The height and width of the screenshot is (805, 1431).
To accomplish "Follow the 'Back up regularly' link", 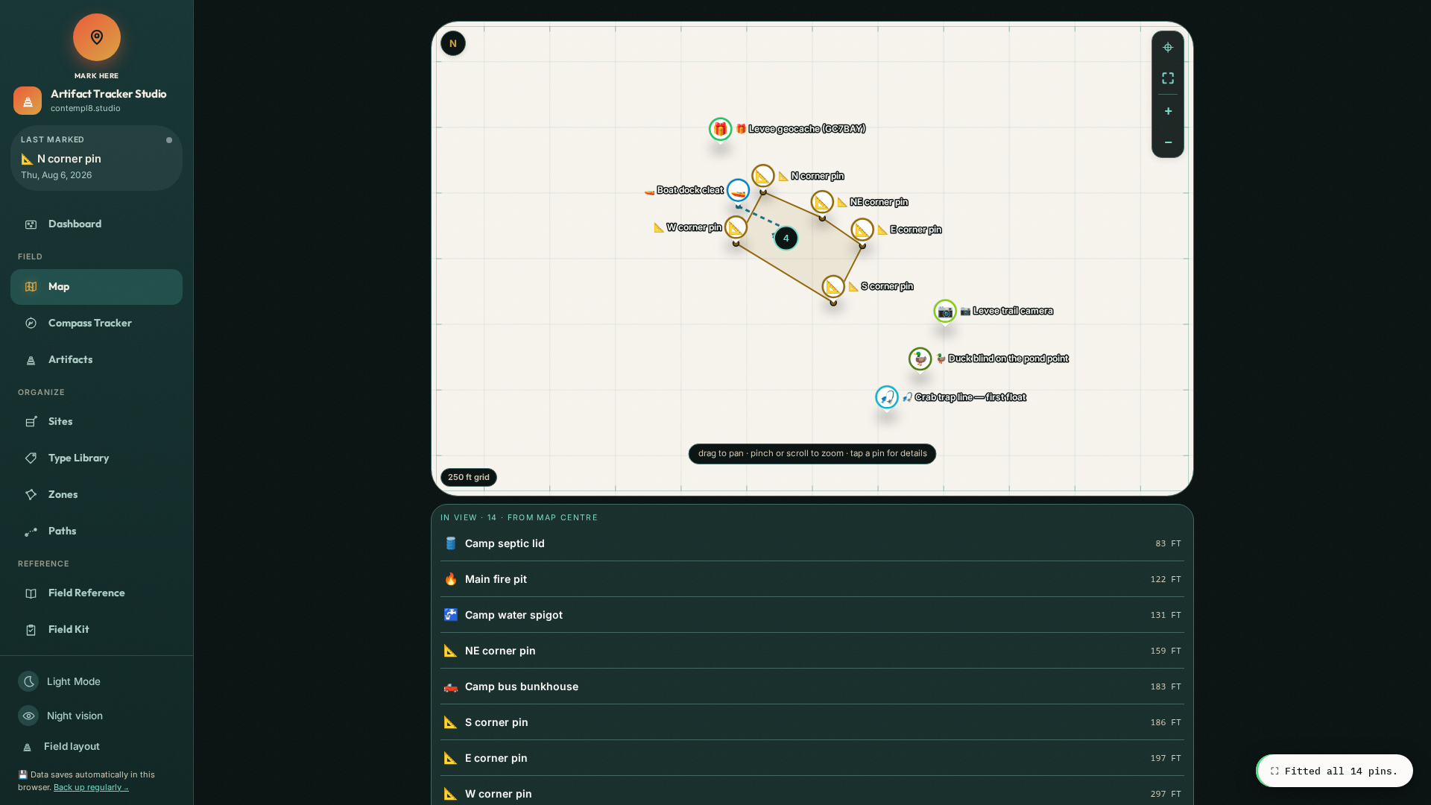I will (91, 788).
